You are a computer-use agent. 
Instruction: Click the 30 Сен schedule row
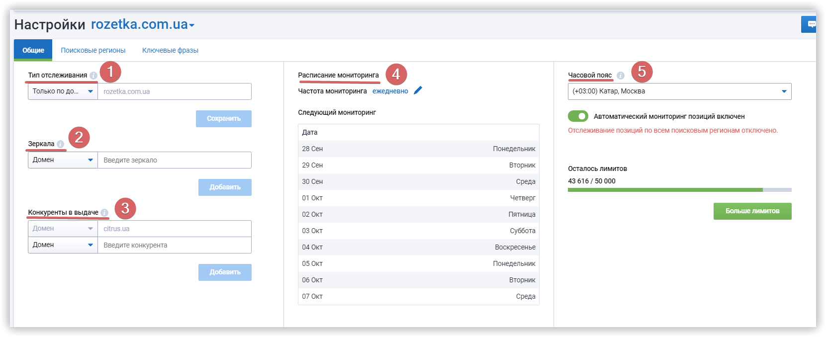[419, 181]
